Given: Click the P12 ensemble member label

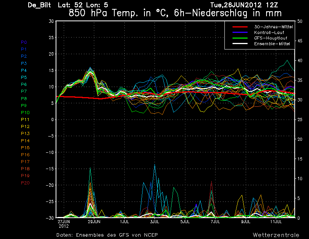Looking at the screenshot, I should [25, 126].
